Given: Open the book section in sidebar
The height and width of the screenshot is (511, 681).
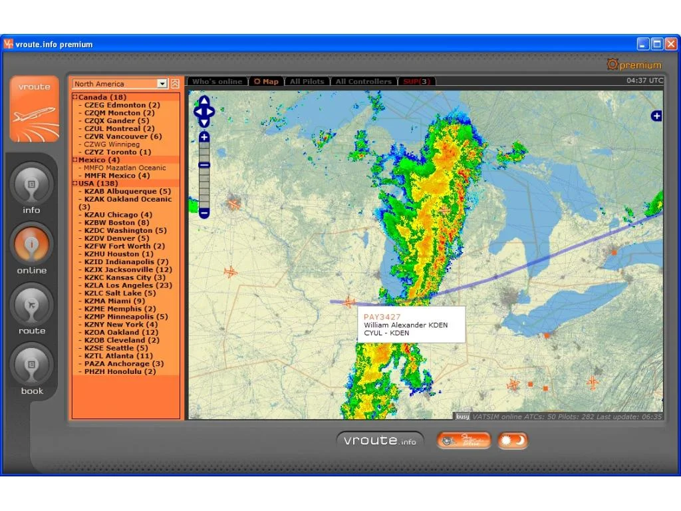Looking at the screenshot, I should pos(31,365).
